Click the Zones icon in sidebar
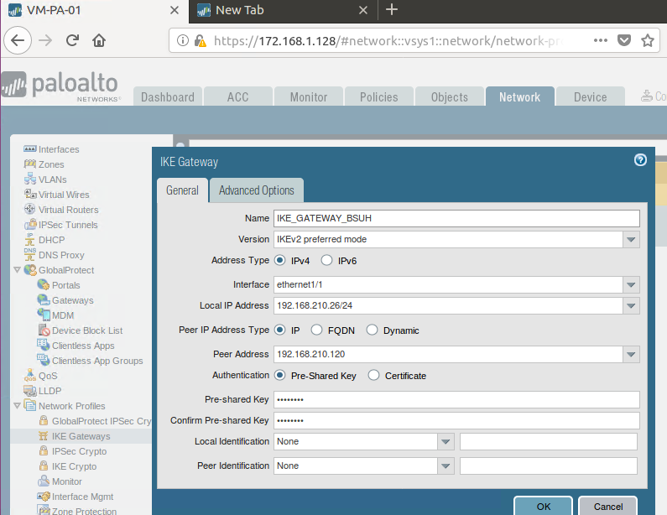This screenshot has height=515, width=667. 31,164
